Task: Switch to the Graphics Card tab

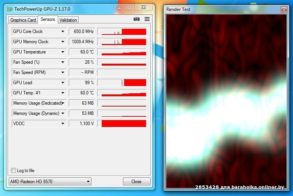Action: 23,20
